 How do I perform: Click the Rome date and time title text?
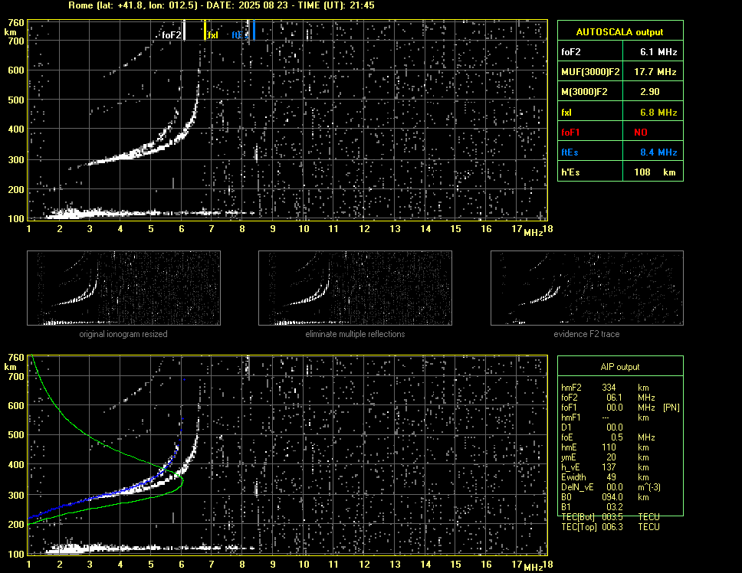[x=221, y=5]
